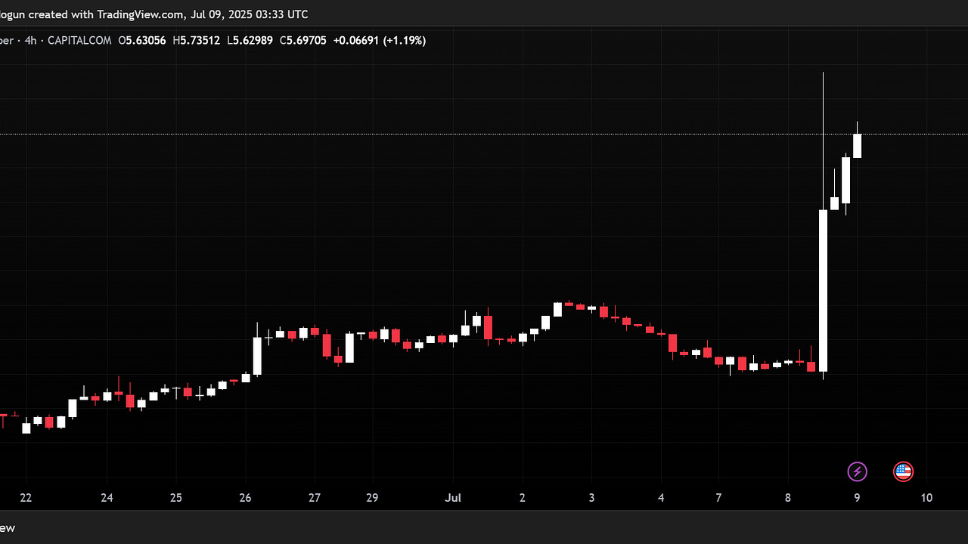Click the close price value C5.69705
The width and height of the screenshot is (968, 544).
click(303, 40)
